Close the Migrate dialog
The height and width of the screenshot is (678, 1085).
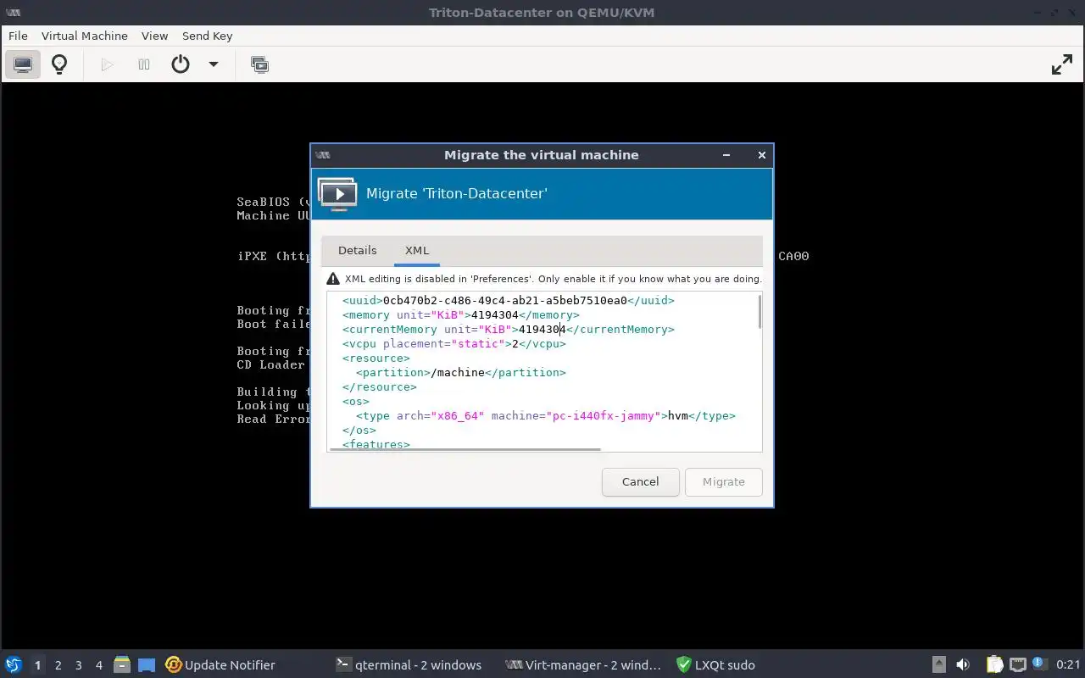pos(761,155)
